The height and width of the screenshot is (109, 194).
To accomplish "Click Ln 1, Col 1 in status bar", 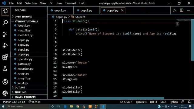I will coord(126,102).
